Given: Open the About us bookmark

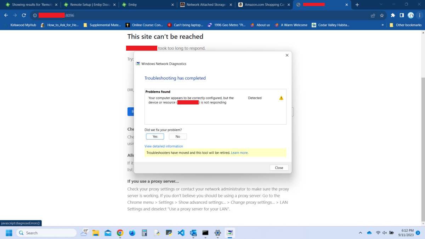Looking at the screenshot, I should [260, 25].
